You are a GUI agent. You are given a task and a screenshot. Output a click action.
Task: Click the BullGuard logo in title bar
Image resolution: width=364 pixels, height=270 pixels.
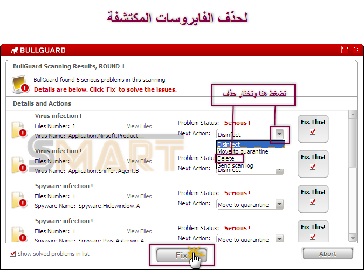38,50
